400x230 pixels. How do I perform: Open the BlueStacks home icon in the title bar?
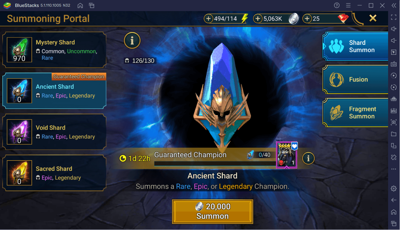pyautogui.click(x=80, y=5)
